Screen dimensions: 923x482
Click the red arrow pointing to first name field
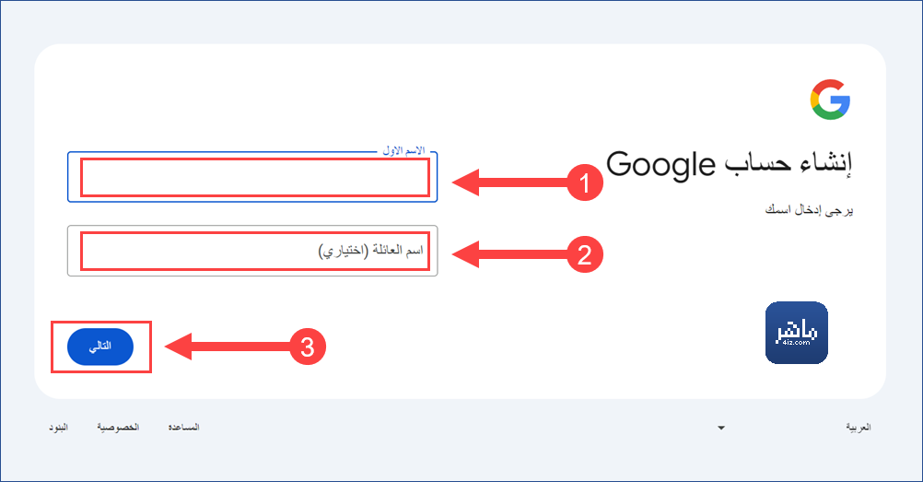509,182
